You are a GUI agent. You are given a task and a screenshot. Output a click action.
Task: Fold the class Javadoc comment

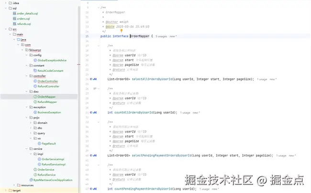(99, 8)
